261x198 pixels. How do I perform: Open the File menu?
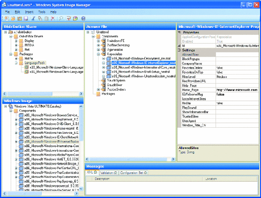click(x=7, y=12)
